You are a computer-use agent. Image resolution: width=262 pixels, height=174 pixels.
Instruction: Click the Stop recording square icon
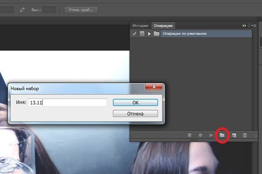click(190, 135)
